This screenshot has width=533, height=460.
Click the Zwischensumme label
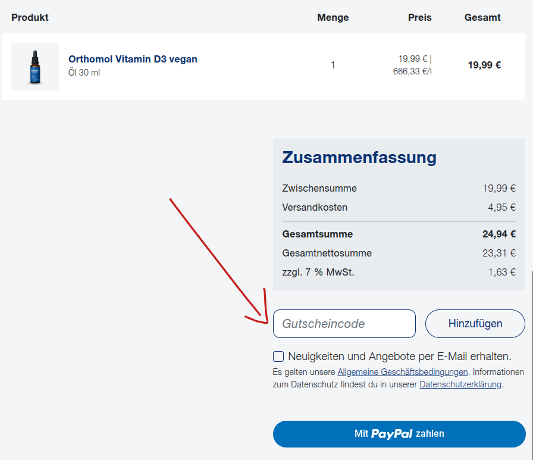(x=319, y=189)
